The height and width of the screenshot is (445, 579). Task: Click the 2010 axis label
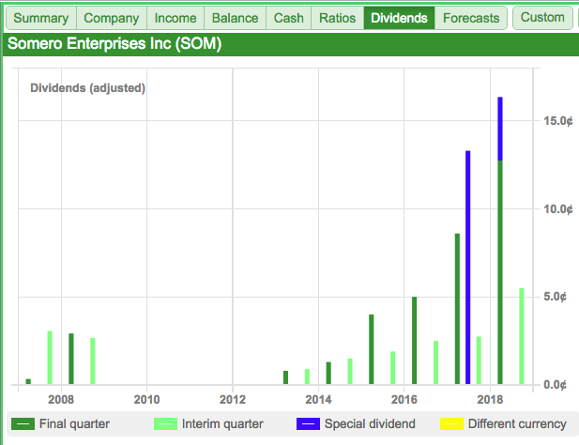[146, 400]
